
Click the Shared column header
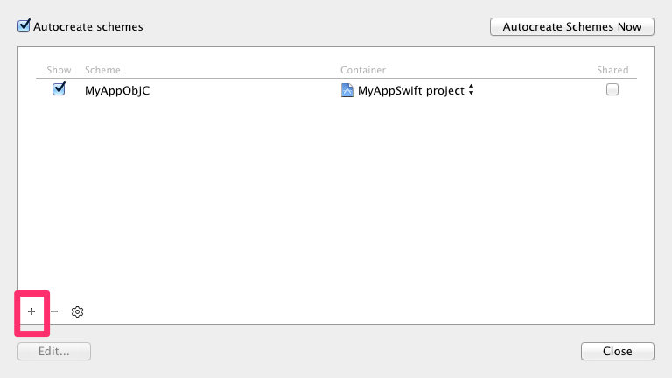[612, 70]
